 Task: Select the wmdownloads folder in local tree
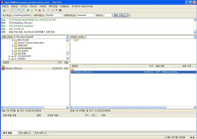coord(25,48)
